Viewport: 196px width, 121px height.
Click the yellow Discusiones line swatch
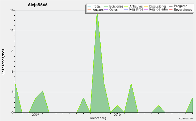pos(146,6)
